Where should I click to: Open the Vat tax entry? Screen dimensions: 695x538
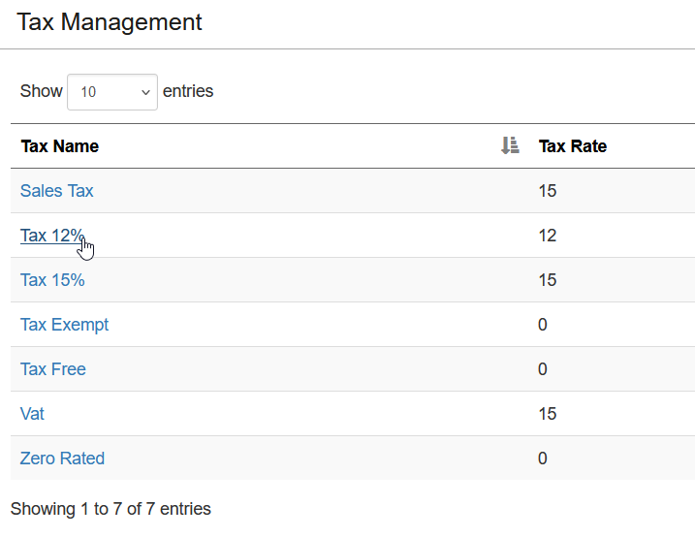[32, 414]
